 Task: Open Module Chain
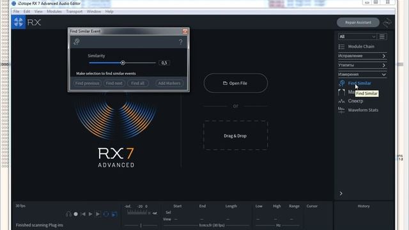click(361, 47)
